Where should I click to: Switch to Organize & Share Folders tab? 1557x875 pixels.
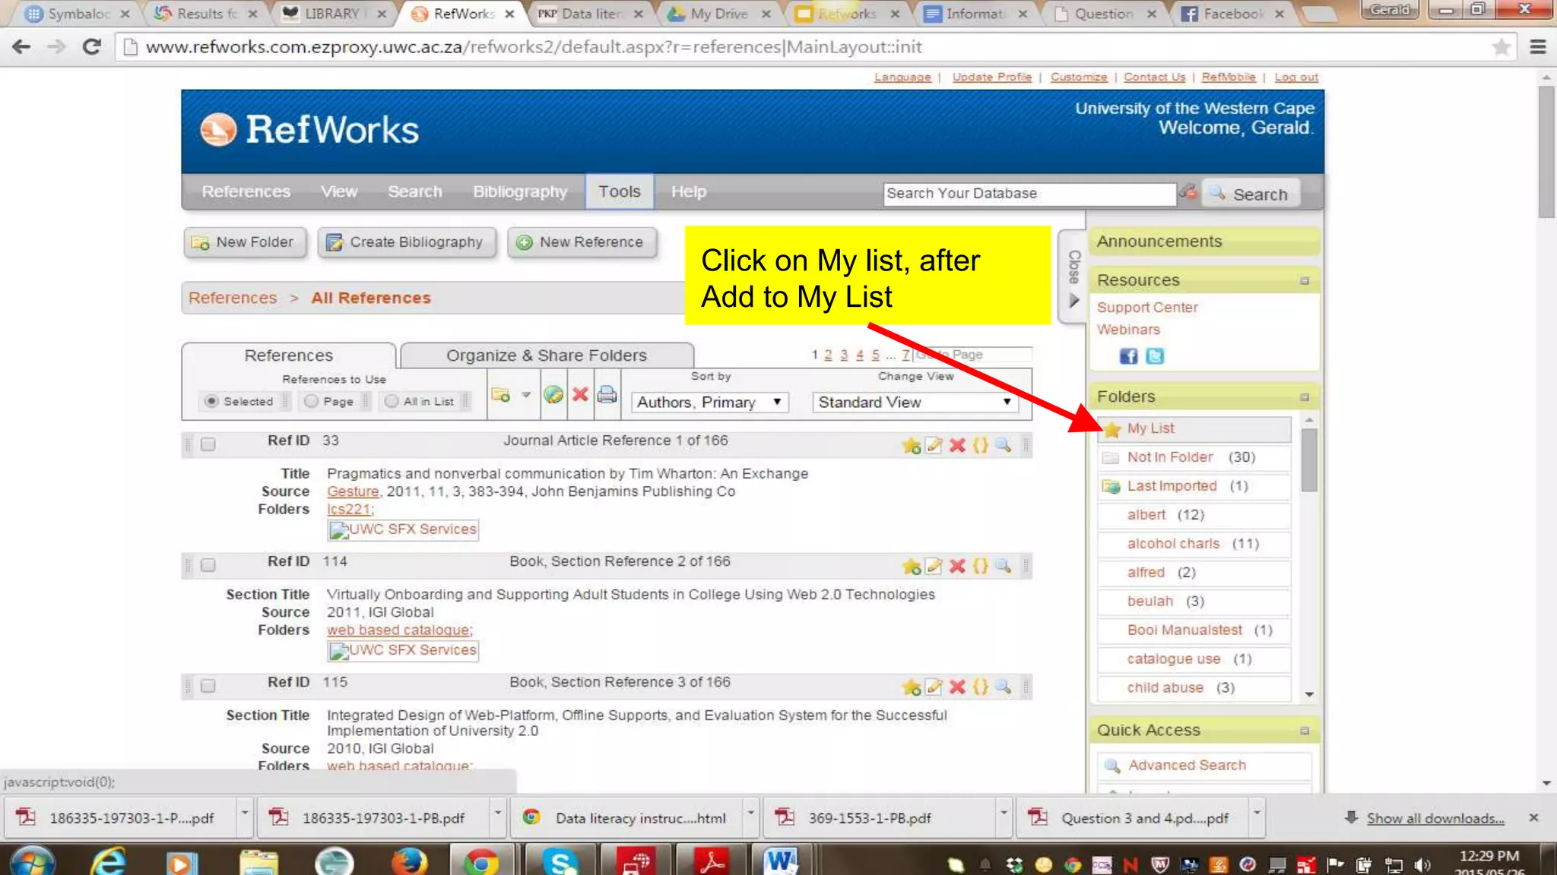coord(546,355)
